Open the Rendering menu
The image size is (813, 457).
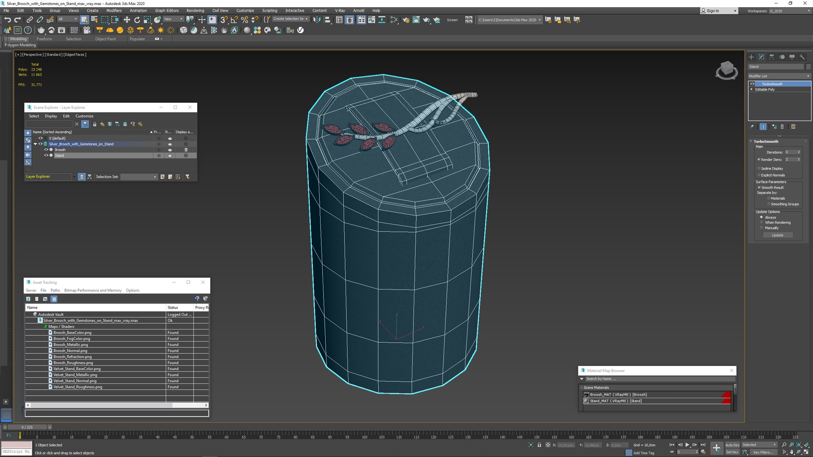(x=195, y=11)
